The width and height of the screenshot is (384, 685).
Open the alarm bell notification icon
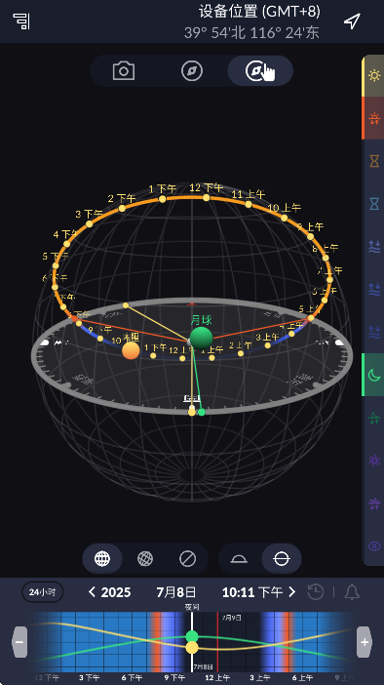coord(352,592)
